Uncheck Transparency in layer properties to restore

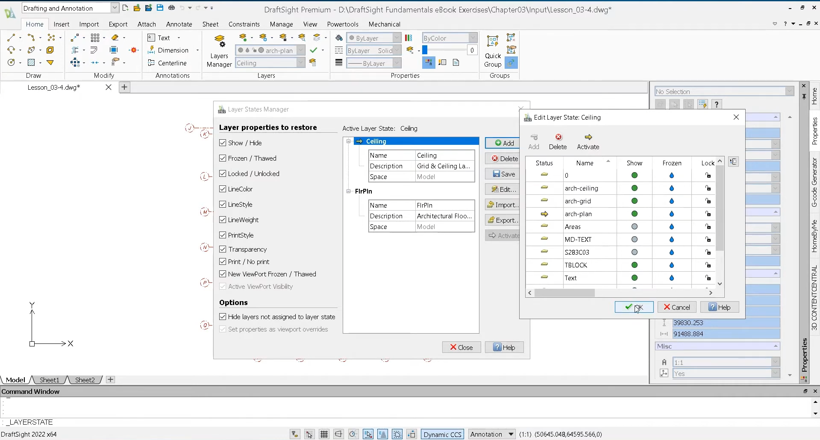click(223, 249)
